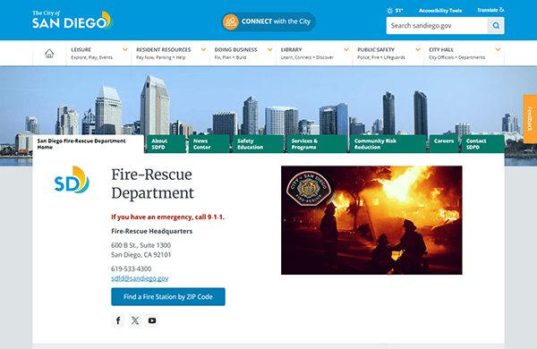
Task: Click the emergency call 9-1-1 notice
Action: 168,217
